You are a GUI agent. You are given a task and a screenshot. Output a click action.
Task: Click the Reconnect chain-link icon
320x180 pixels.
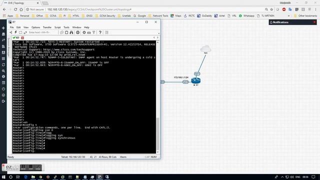(25, 32)
